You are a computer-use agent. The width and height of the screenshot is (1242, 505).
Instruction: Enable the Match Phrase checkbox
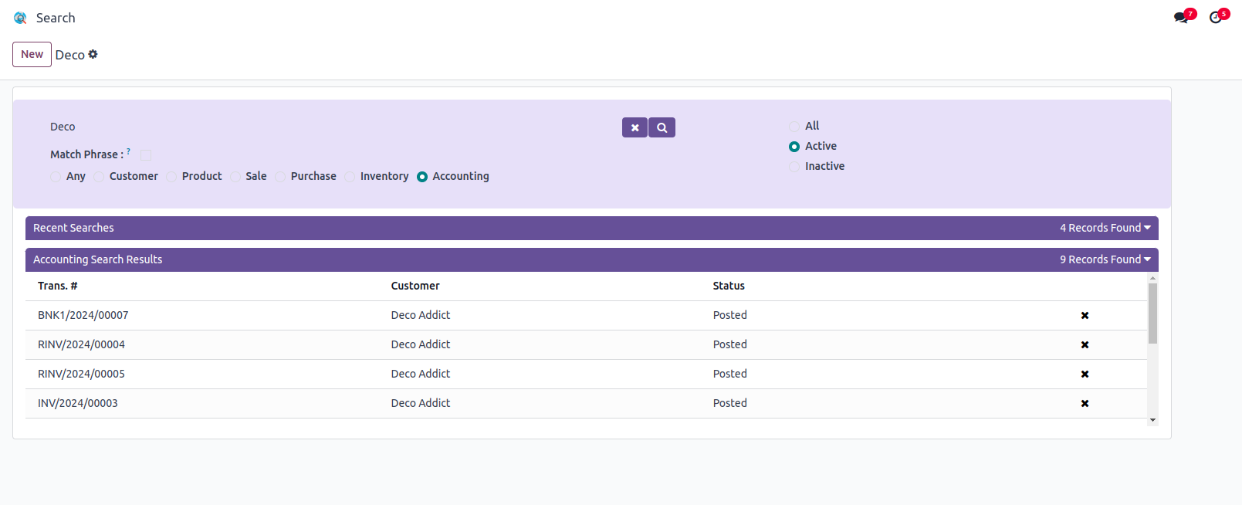click(x=146, y=154)
